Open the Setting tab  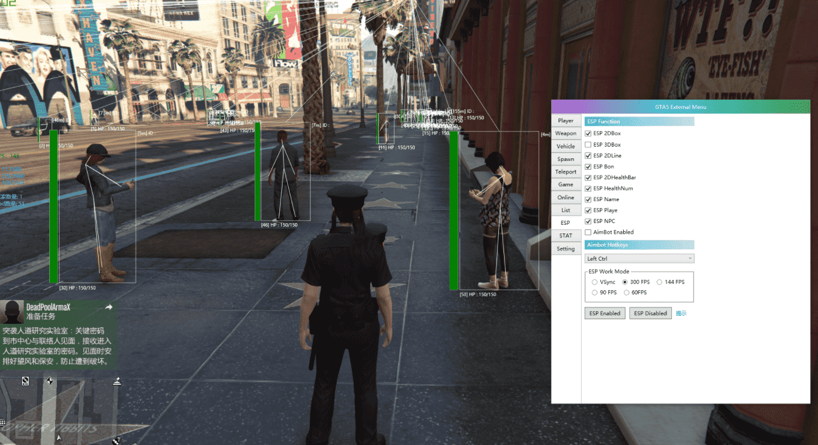[x=566, y=249]
